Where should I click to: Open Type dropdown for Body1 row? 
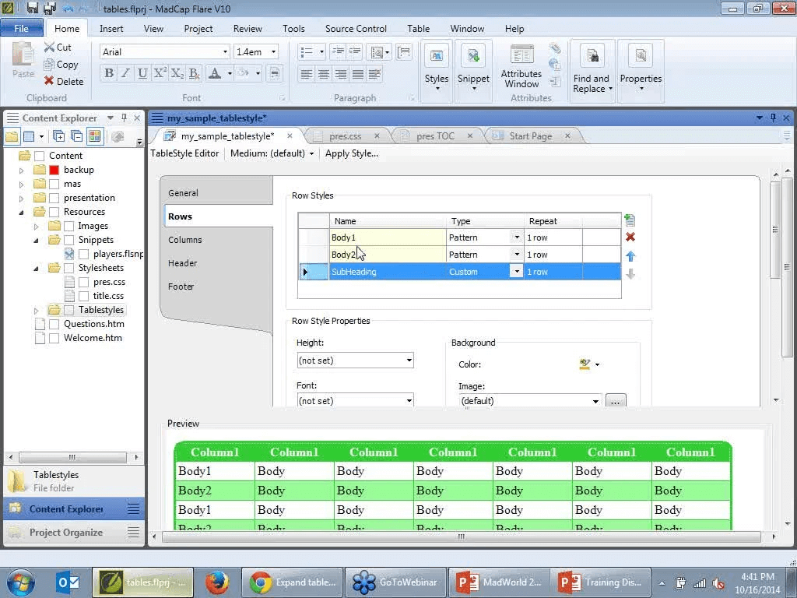tap(517, 237)
